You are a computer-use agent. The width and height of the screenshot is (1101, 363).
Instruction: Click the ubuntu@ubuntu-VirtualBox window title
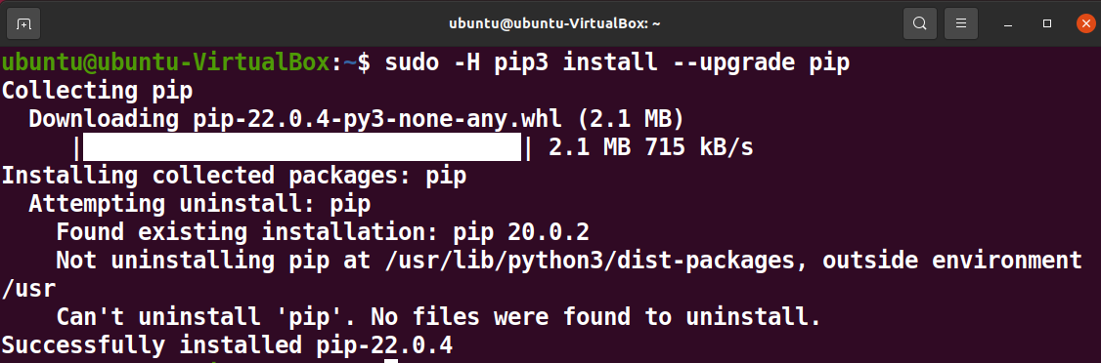(x=554, y=23)
